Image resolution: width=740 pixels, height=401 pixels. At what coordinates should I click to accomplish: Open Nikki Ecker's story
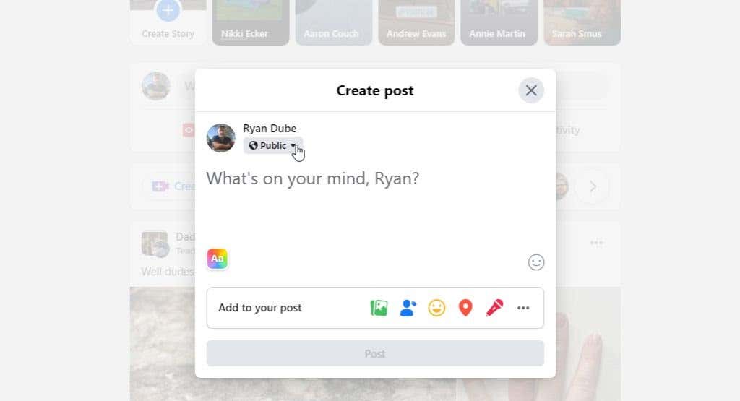click(x=251, y=22)
